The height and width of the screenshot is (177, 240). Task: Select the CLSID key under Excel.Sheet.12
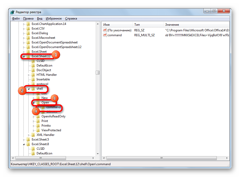[40, 61]
